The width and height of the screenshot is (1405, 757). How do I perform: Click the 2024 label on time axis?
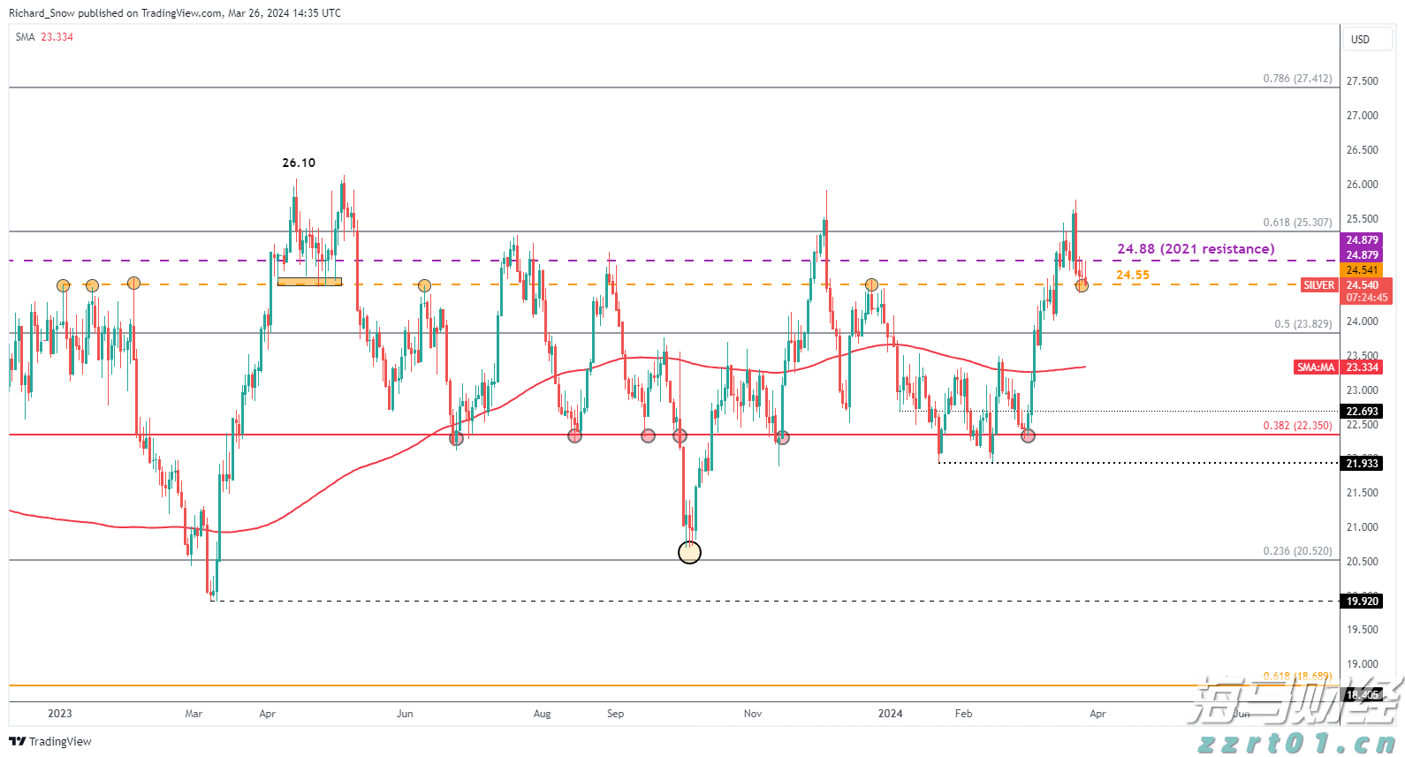pos(890,714)
